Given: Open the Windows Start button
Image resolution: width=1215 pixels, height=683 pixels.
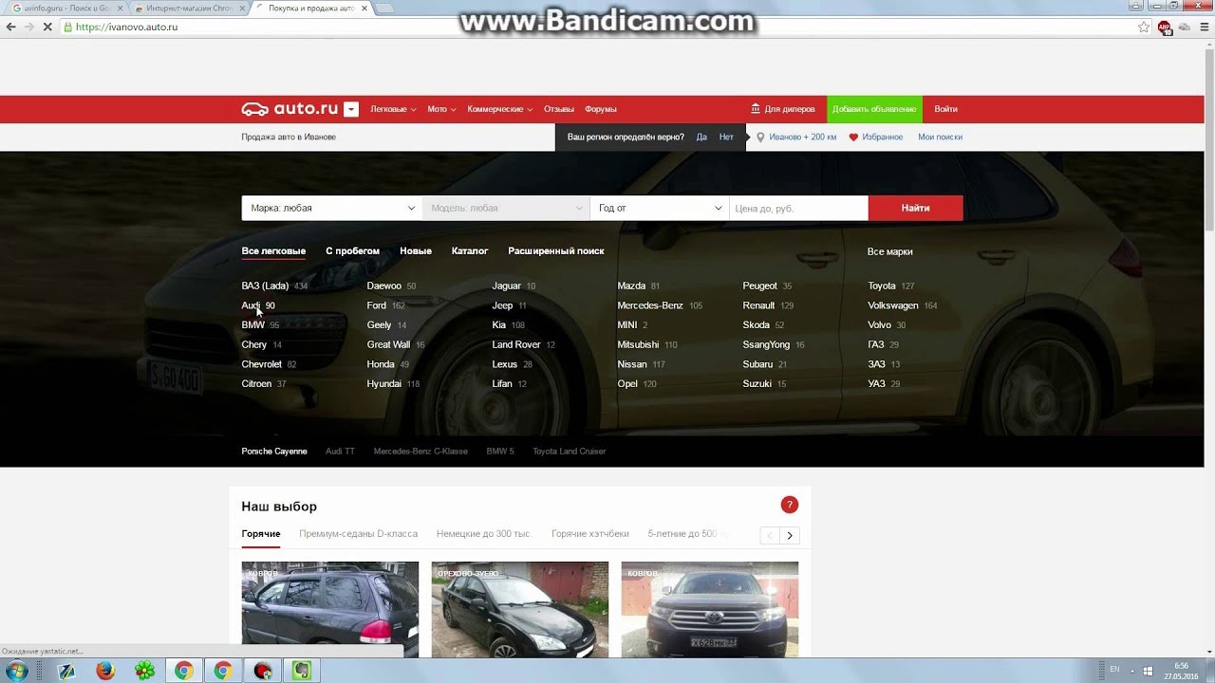Looking at the screenshot, I should (17, 671).
